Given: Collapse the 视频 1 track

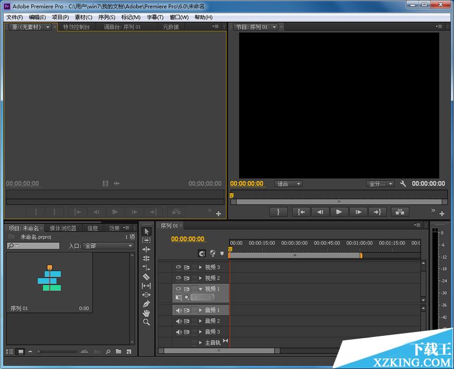Looking at the screenshot, I should click(200, 289).
